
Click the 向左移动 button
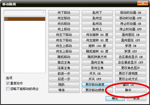(x=64, y=18)
